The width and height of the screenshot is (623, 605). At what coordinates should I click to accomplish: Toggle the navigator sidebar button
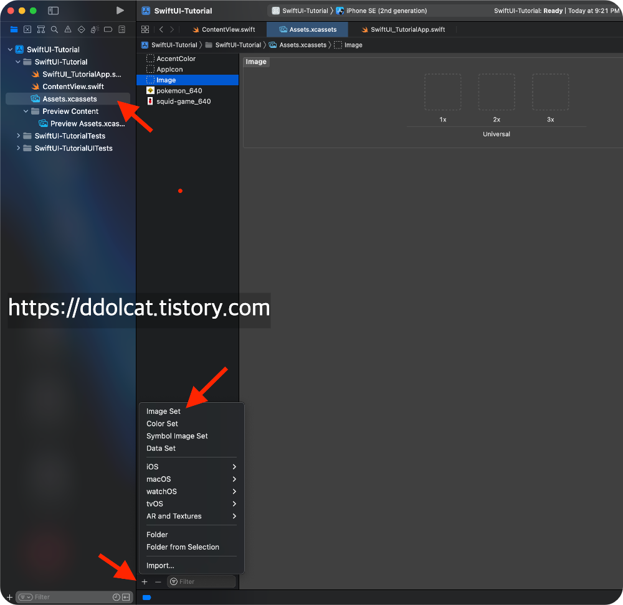(x=53, y=11)
